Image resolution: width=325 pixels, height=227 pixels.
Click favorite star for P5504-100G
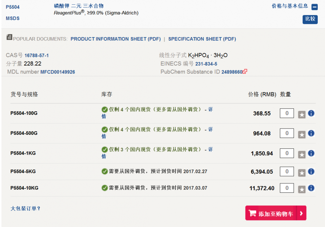[302, 115]
